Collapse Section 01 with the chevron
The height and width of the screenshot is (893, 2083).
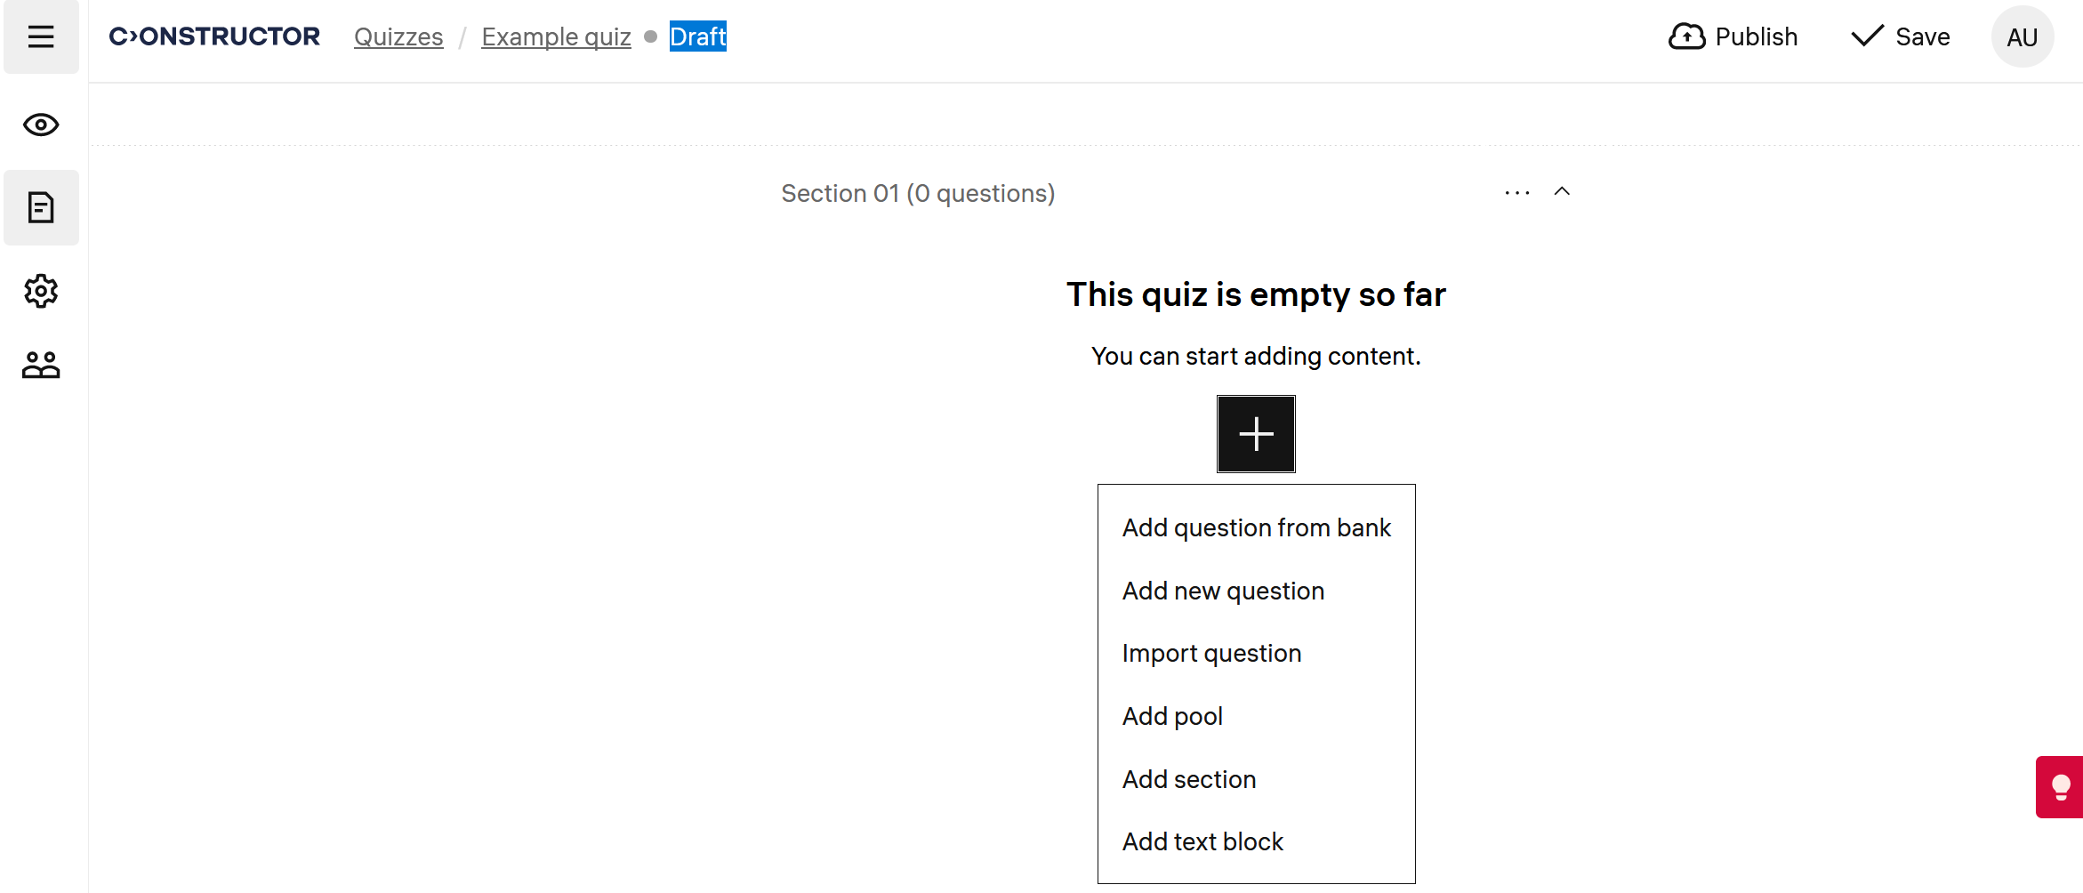(1562, 191)
